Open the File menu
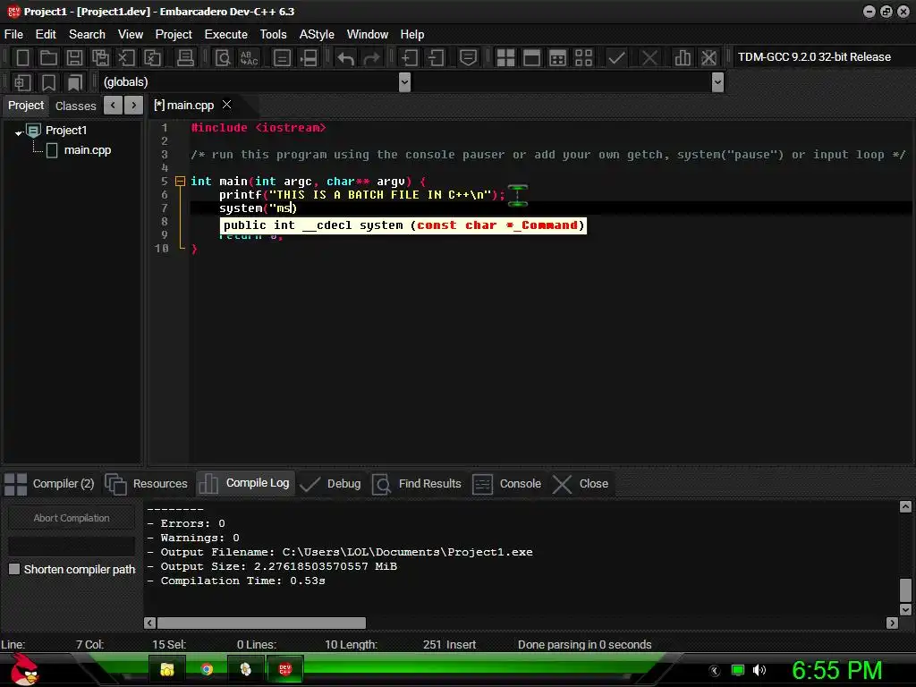Image resolution: width=916 pixels, height=687 pixels. tap(13, 35)
